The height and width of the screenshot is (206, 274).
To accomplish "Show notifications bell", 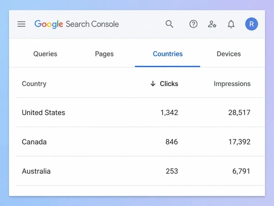I will 231,24.
